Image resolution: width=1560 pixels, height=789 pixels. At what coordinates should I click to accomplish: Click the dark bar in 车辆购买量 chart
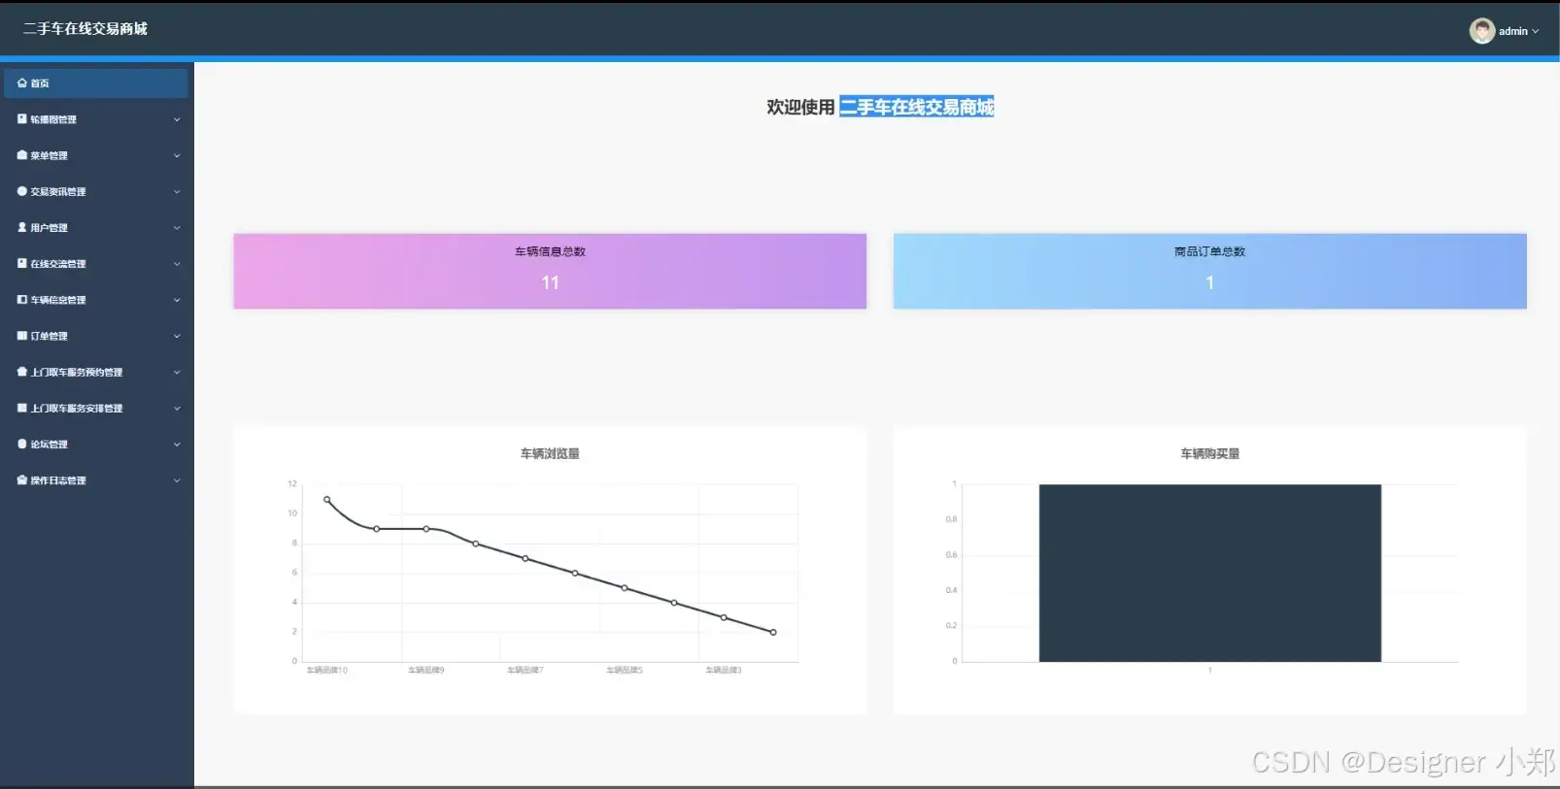pyautogui.click(x=1210, y=573)
